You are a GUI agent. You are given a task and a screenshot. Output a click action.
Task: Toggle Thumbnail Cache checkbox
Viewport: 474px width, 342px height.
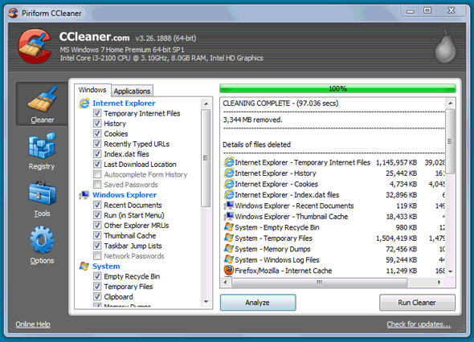tap(97, 235)
